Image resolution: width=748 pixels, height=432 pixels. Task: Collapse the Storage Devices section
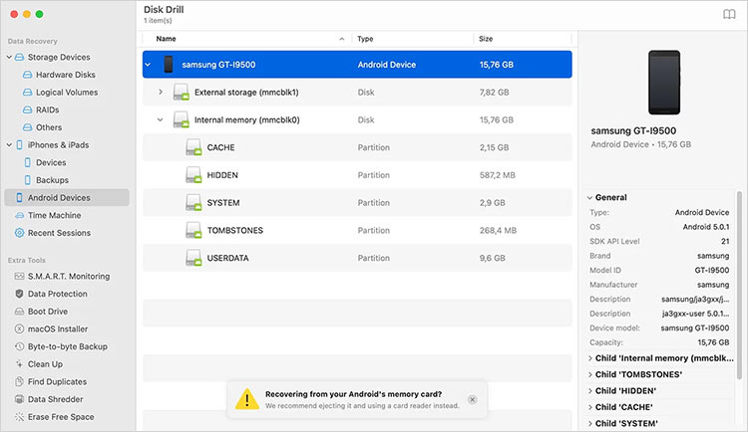[9, 58]
